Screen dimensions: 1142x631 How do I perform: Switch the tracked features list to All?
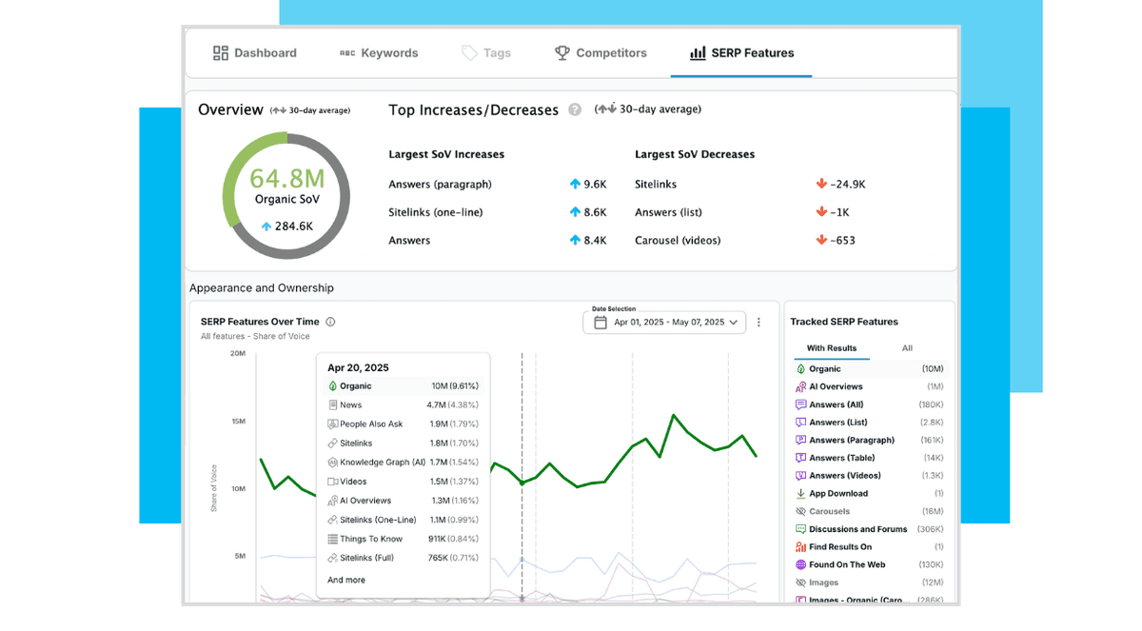907,348
